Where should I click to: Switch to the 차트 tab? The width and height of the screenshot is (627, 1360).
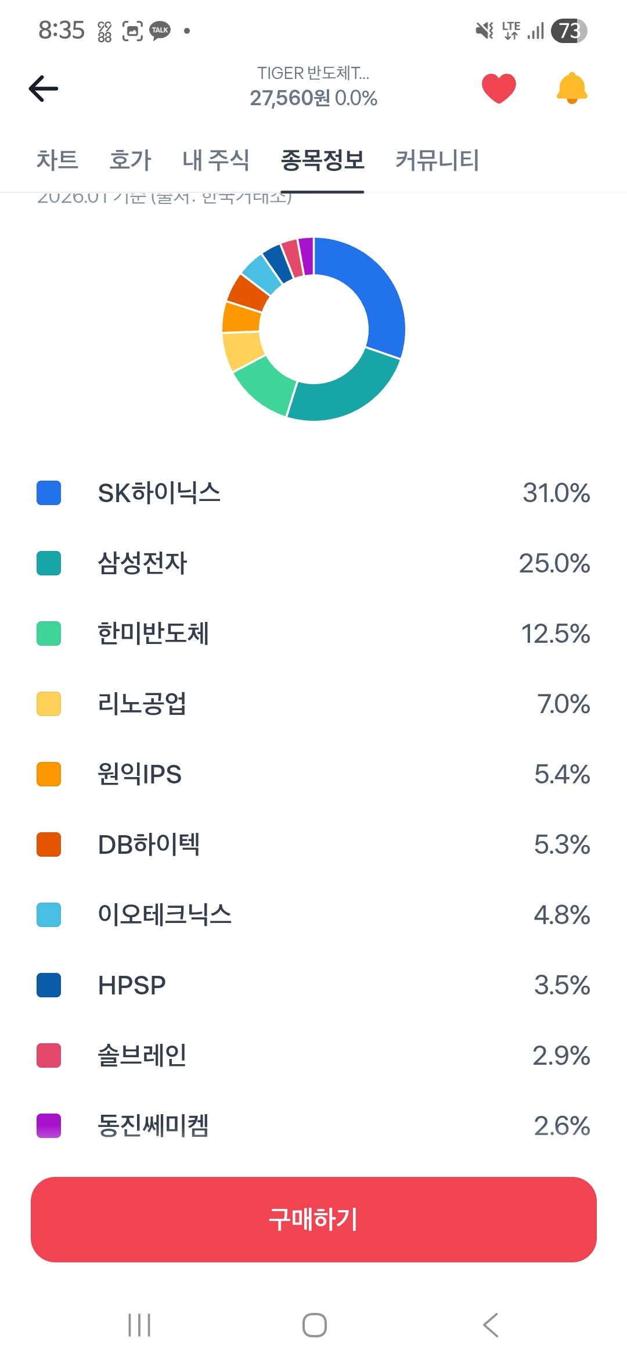57,160
